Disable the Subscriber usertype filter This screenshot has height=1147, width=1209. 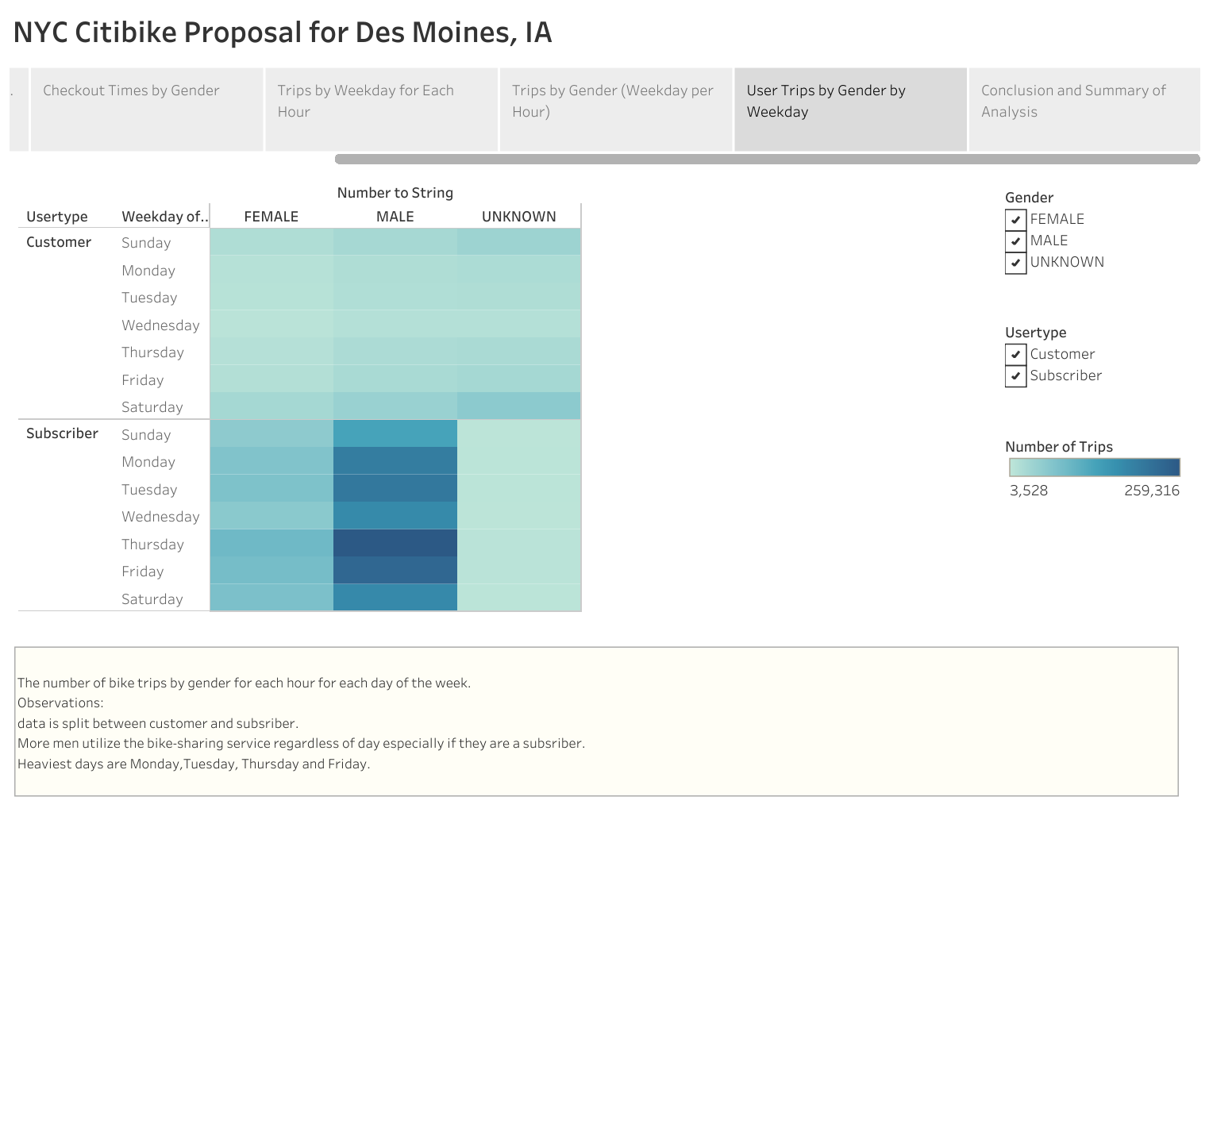coord(1015,376)
